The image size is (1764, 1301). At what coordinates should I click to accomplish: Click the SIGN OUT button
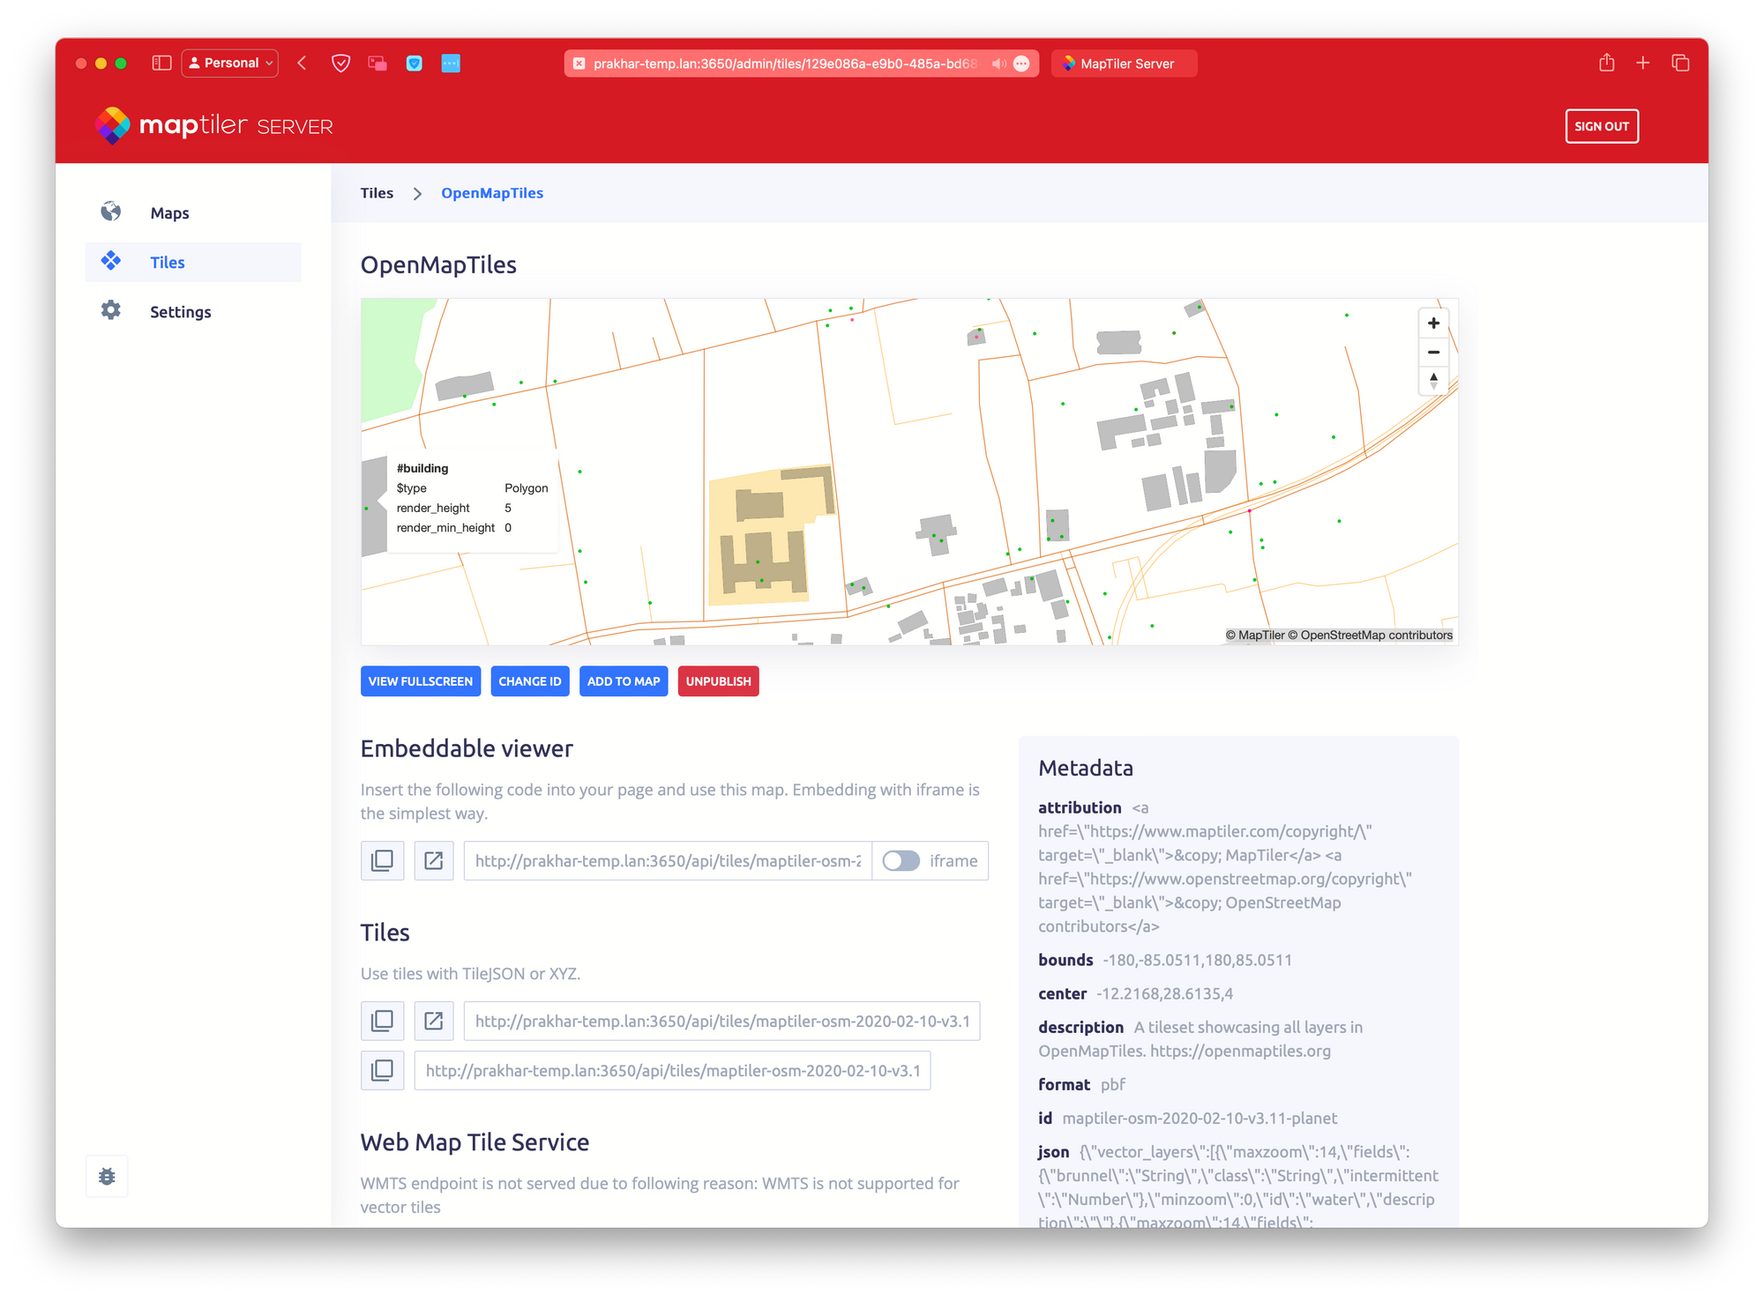(1602, 126)
